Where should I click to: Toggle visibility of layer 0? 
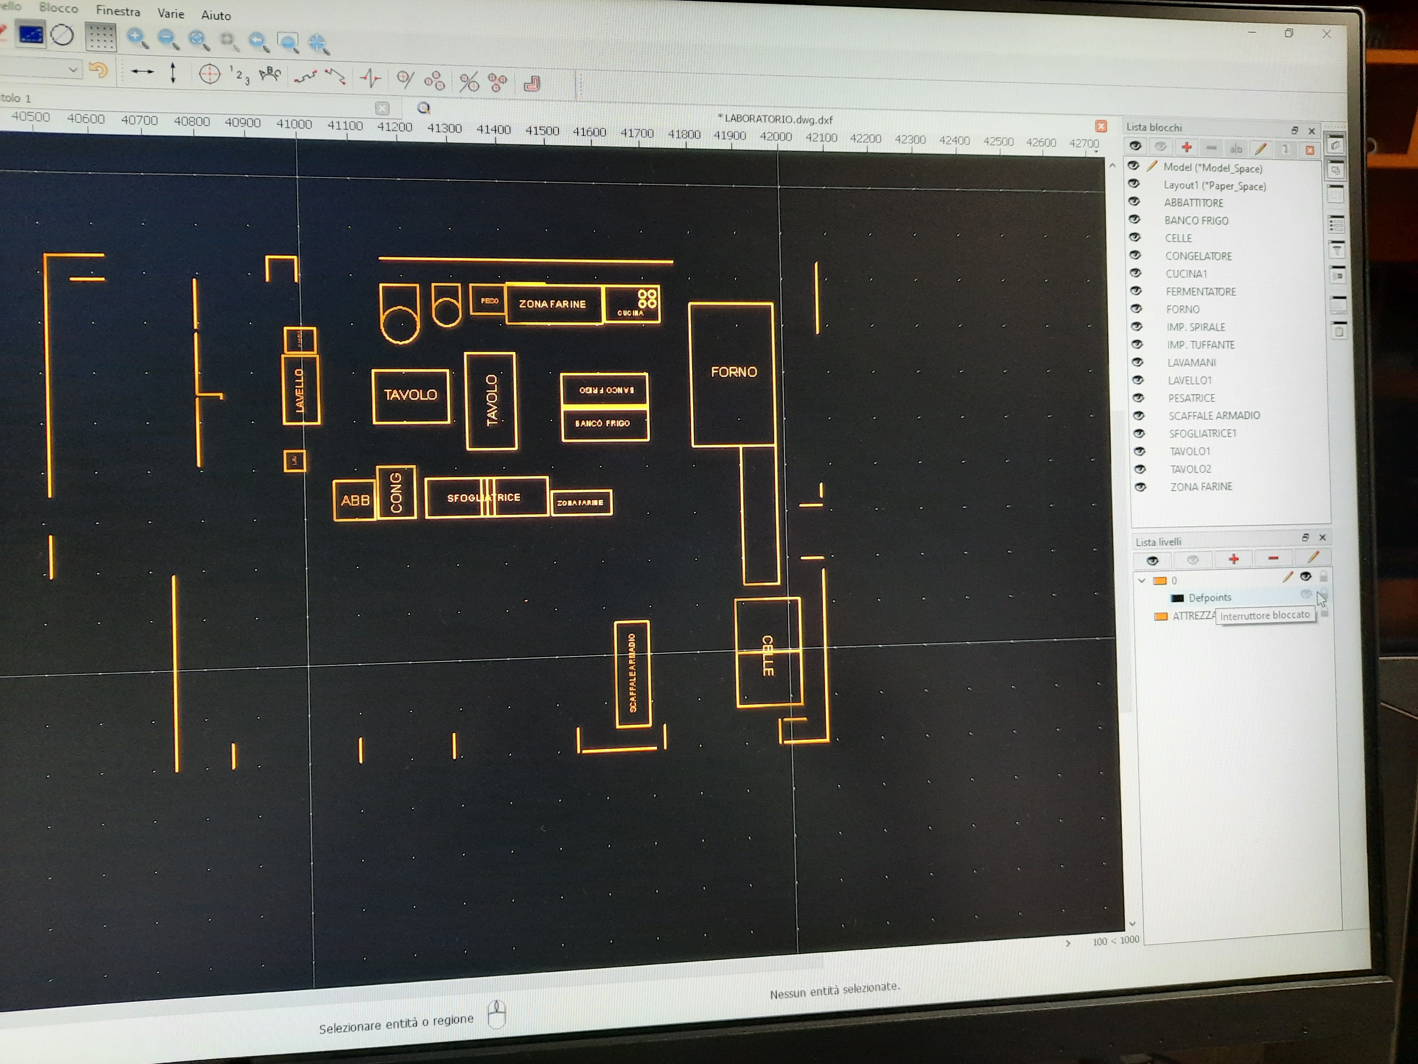(x=1305, y=577)
